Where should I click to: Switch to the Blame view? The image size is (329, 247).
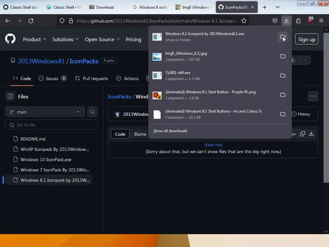140,134
